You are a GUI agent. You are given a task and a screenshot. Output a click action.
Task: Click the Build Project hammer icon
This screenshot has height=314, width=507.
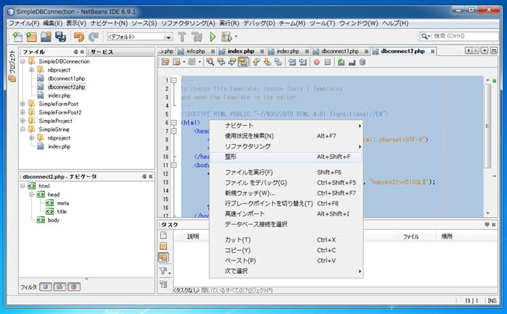(x=182, y=37)
